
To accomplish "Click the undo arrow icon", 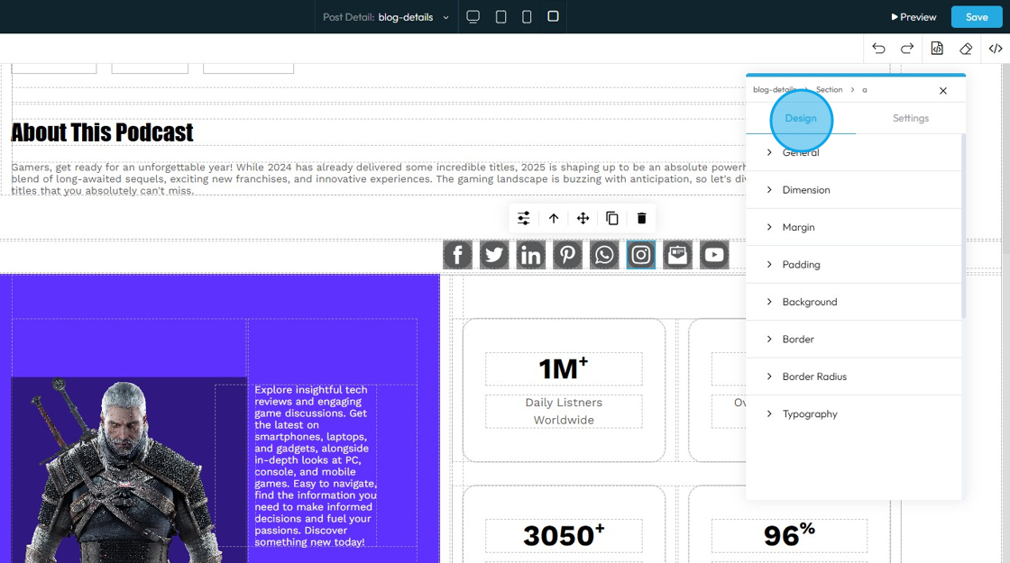I will (878, 49).
